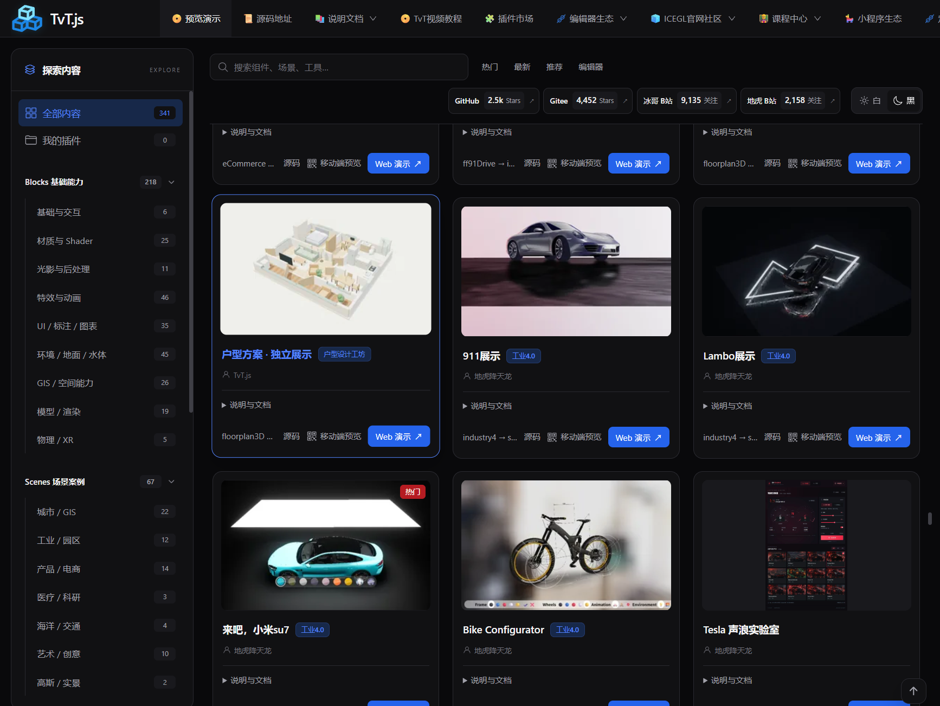Open the 说明文档 dropdown menu
This screenshot has width=940, height=706.
tap(345, 18)
